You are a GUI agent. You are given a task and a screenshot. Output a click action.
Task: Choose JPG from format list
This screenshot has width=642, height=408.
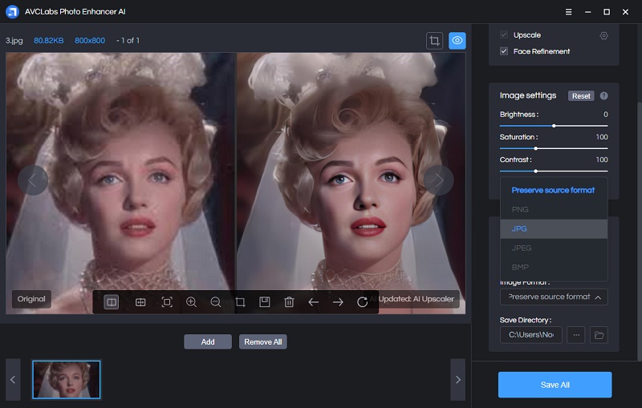point(554,228)
